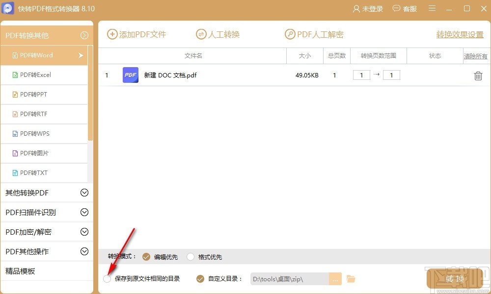491x294 pixels.
Task: Click the 转换 convert button
Action: point(454,278)
